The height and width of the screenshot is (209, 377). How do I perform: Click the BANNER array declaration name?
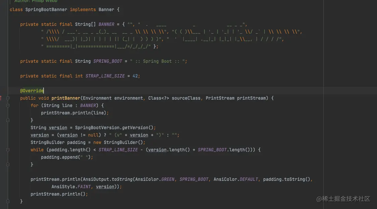[x=106, y=24]
